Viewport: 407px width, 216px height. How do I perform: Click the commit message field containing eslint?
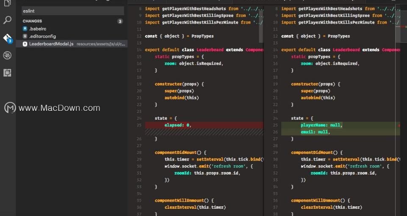click(73, 11)
